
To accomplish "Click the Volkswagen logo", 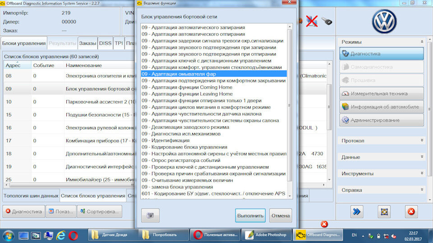I will 384,22.
